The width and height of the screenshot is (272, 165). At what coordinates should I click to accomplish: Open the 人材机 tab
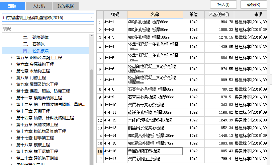[39, 6]
